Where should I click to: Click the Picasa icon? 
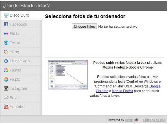click(6, 70)
